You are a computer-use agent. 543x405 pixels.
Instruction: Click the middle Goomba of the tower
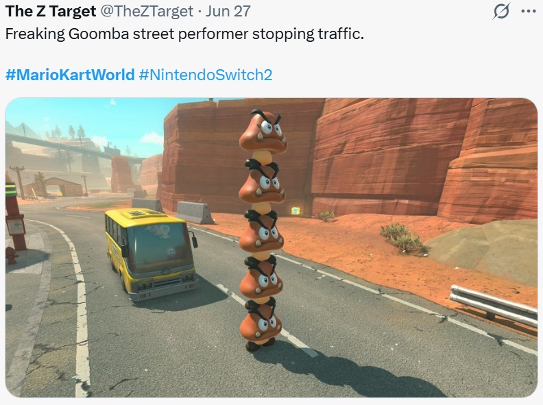[261, 232]
